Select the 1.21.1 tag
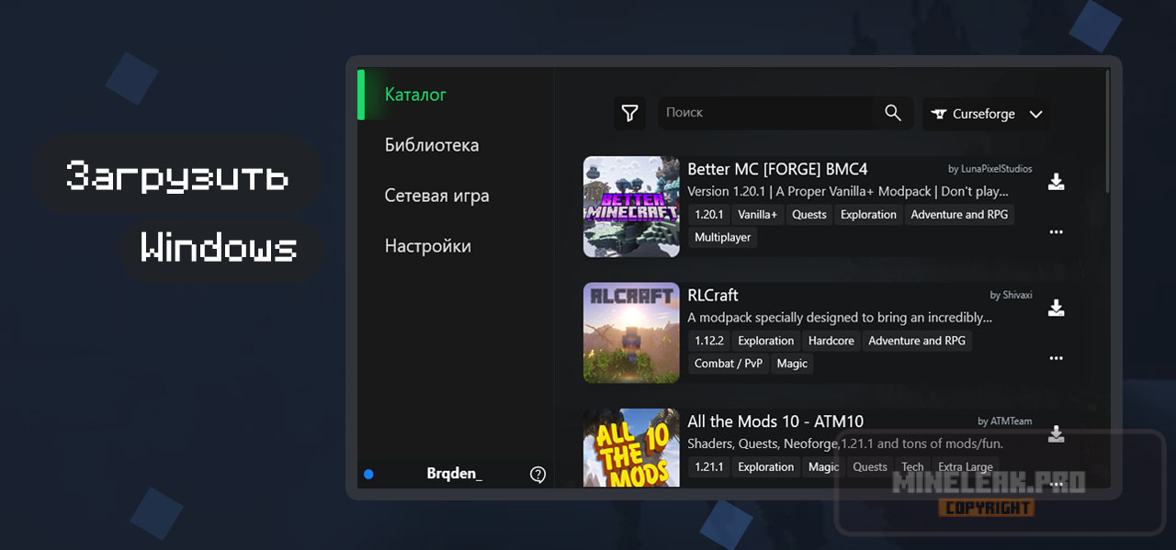1176x550 pixels. 709,467
